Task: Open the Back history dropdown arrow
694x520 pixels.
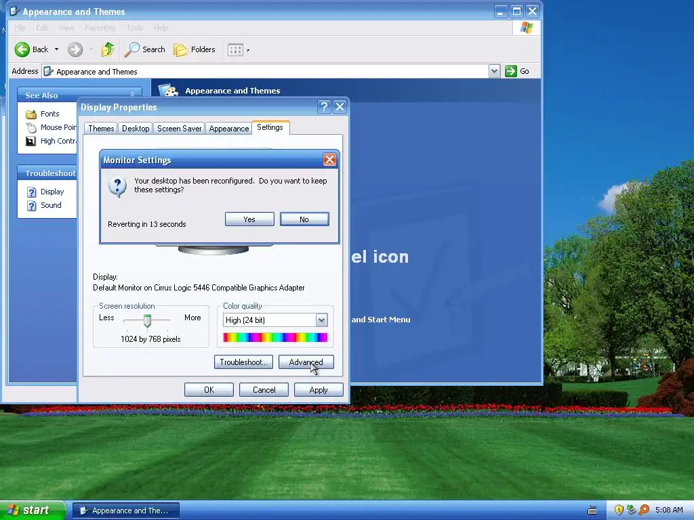Action: tap(56, 49)
